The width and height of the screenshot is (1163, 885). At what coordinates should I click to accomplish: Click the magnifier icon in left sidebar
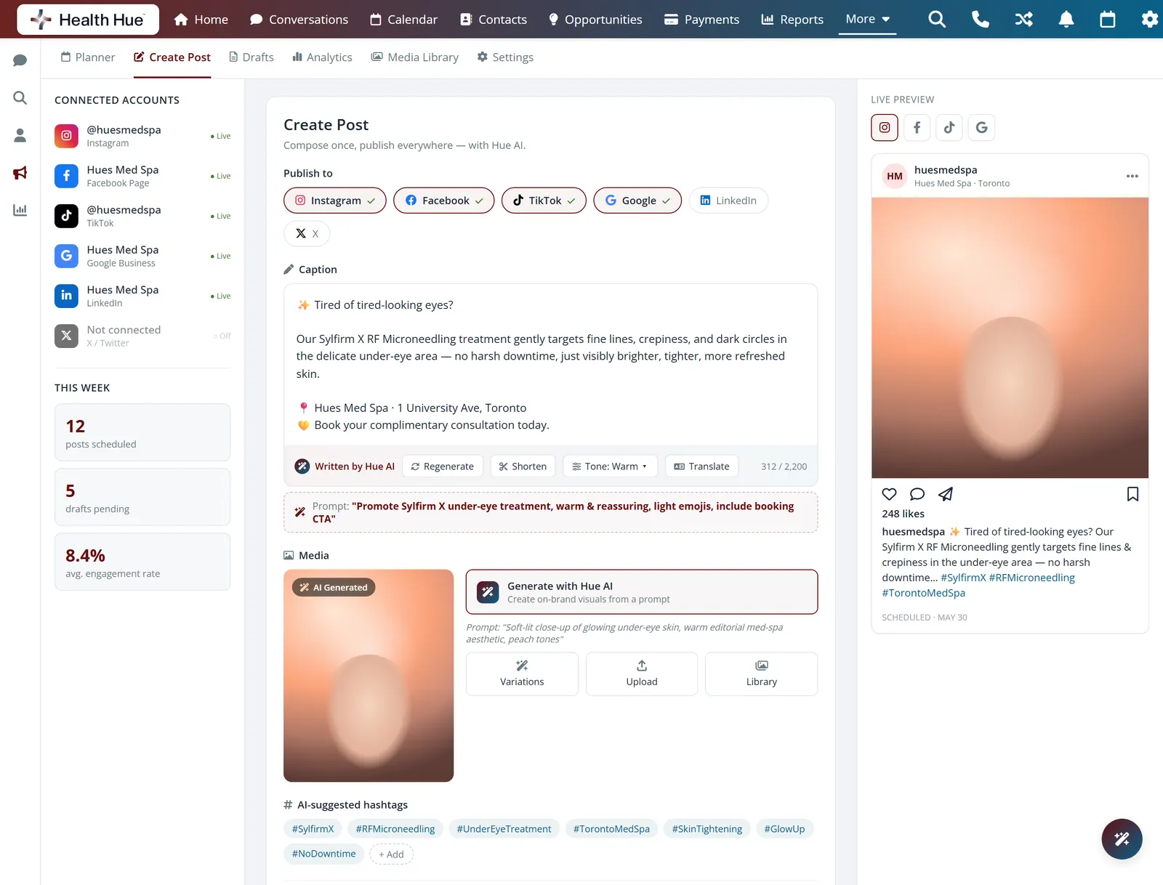[20, 97]
